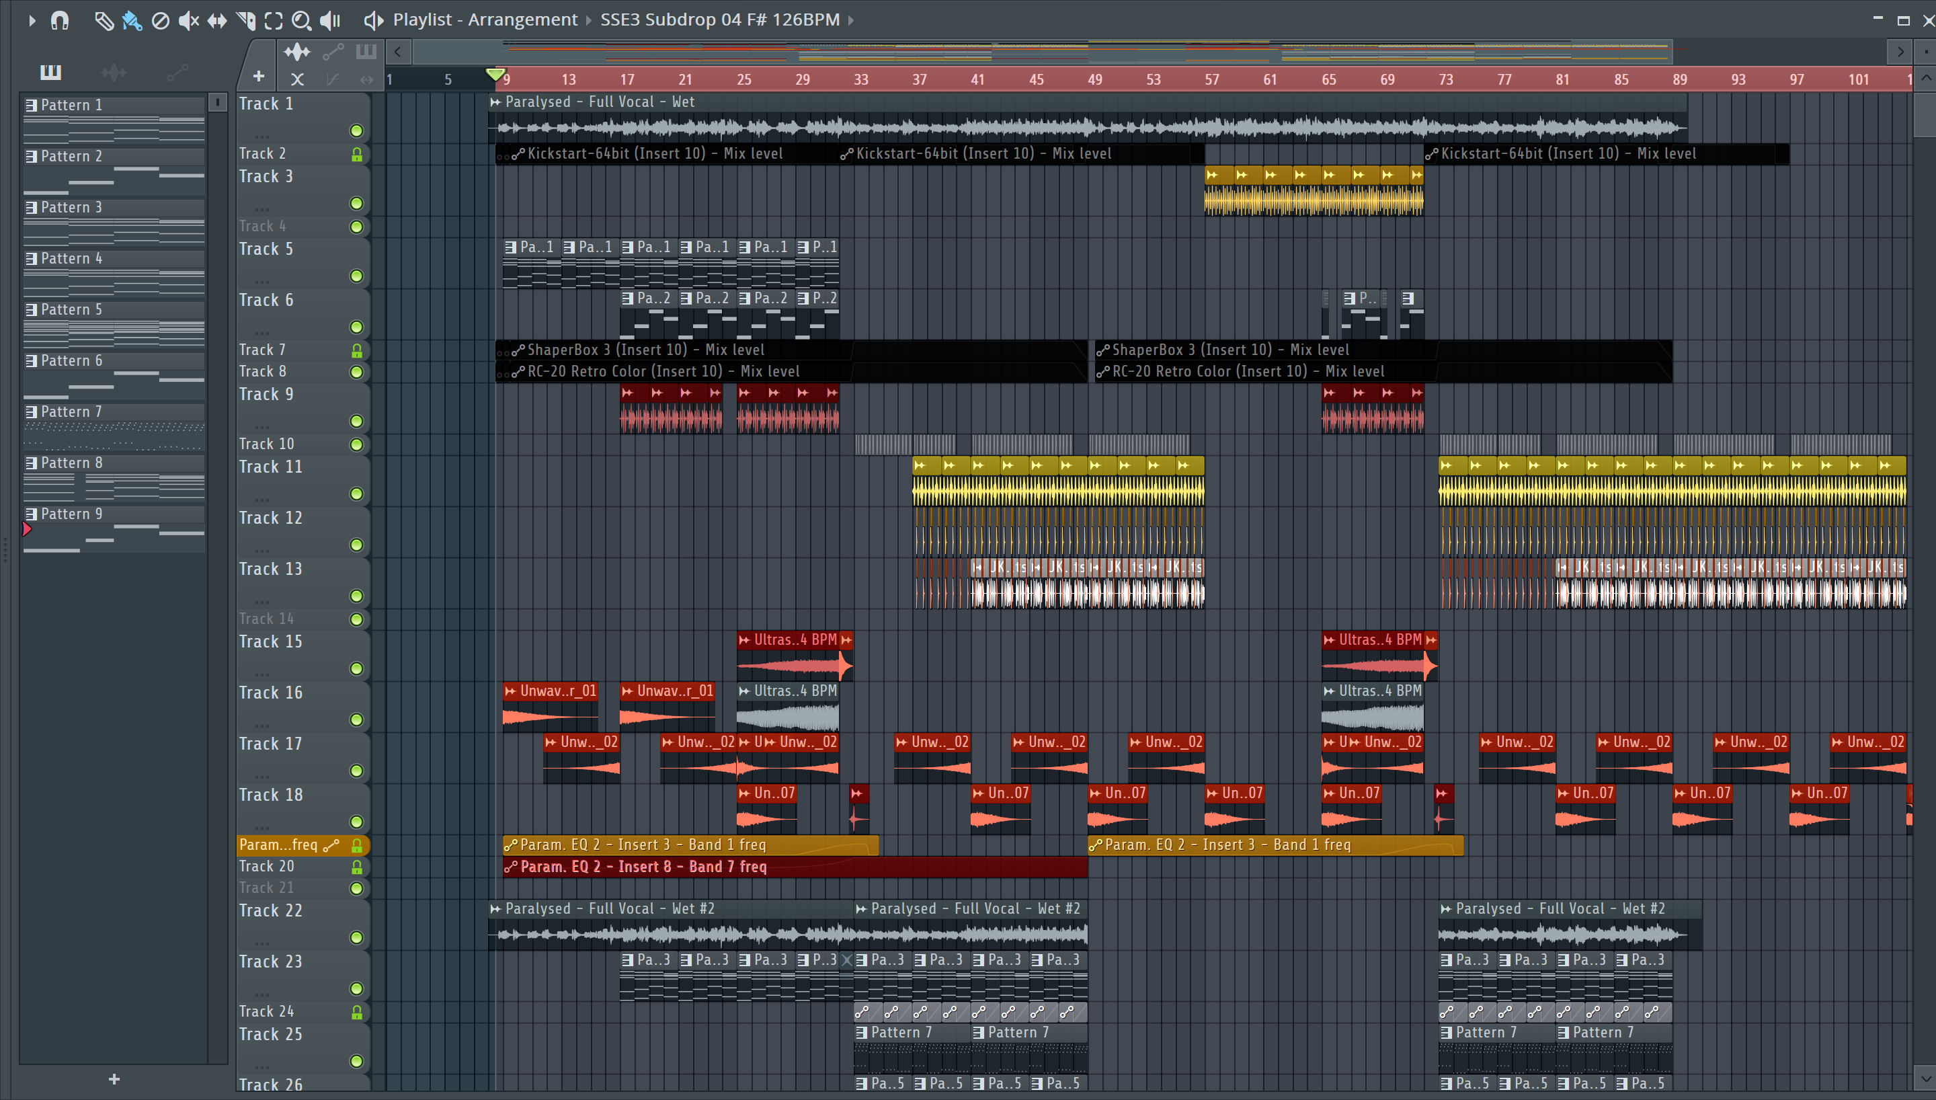Show patterns in the picker panel
Image resolution: width=1936 pixels, height=1100 pixels.
(x=50, y=72)
